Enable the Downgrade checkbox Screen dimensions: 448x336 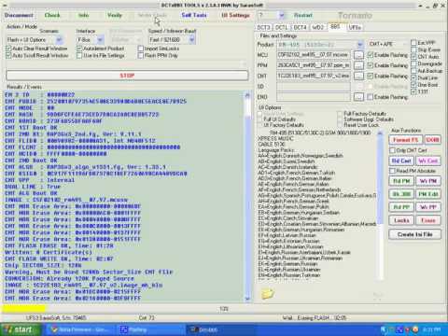pos(413,63)
